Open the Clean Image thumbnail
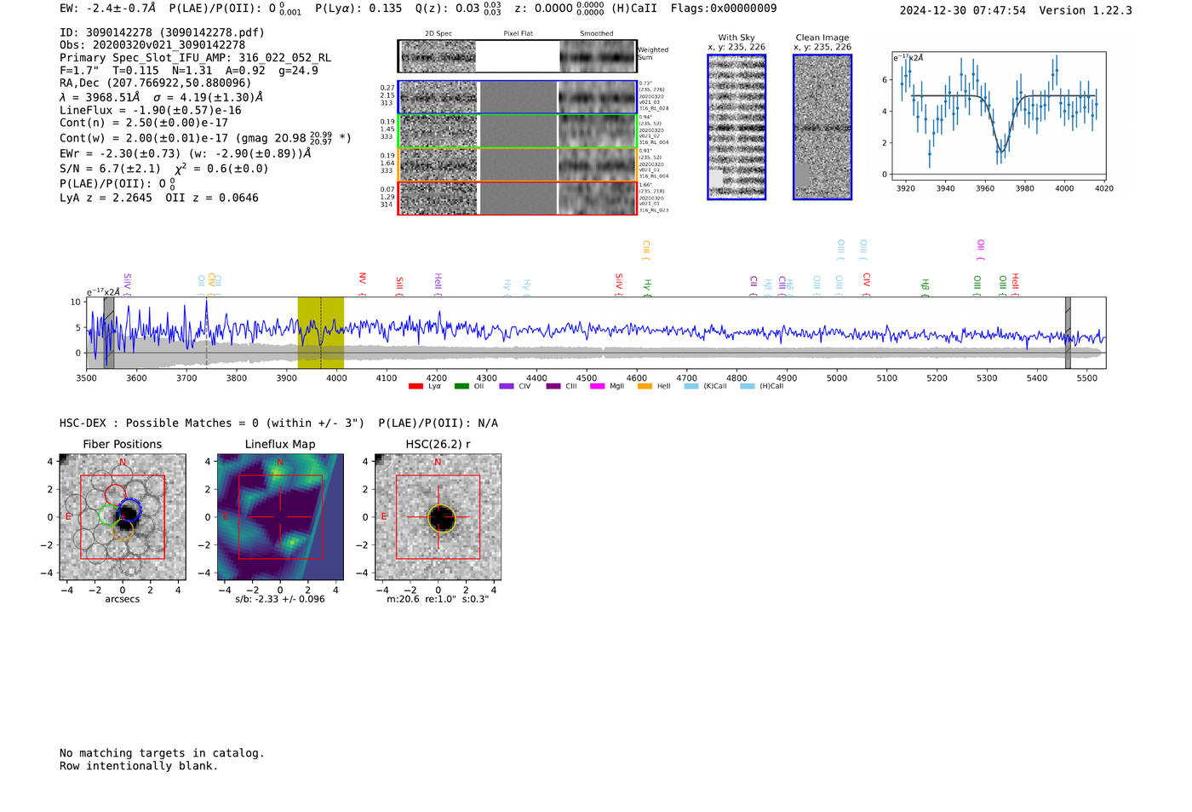 click(x=822, y=127)
